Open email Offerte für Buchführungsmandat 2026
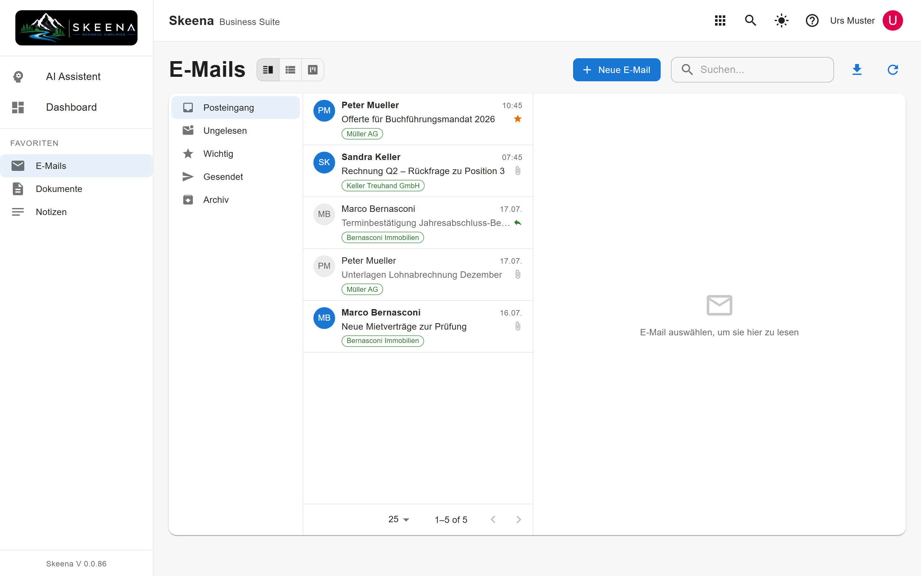Viewport: 921px width, 576px height. point(418,119)
